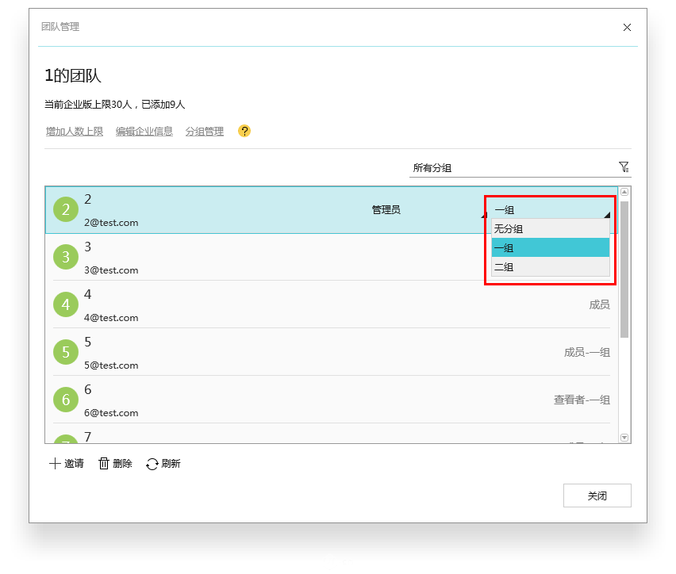
Task: Open the 所有分组 group filter dropdown
Action: pos(520,167)
